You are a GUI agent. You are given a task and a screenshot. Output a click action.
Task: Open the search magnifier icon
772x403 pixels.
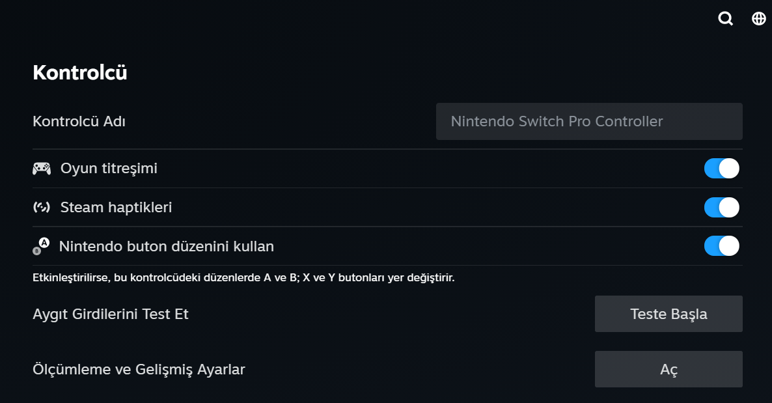[725, 19]
